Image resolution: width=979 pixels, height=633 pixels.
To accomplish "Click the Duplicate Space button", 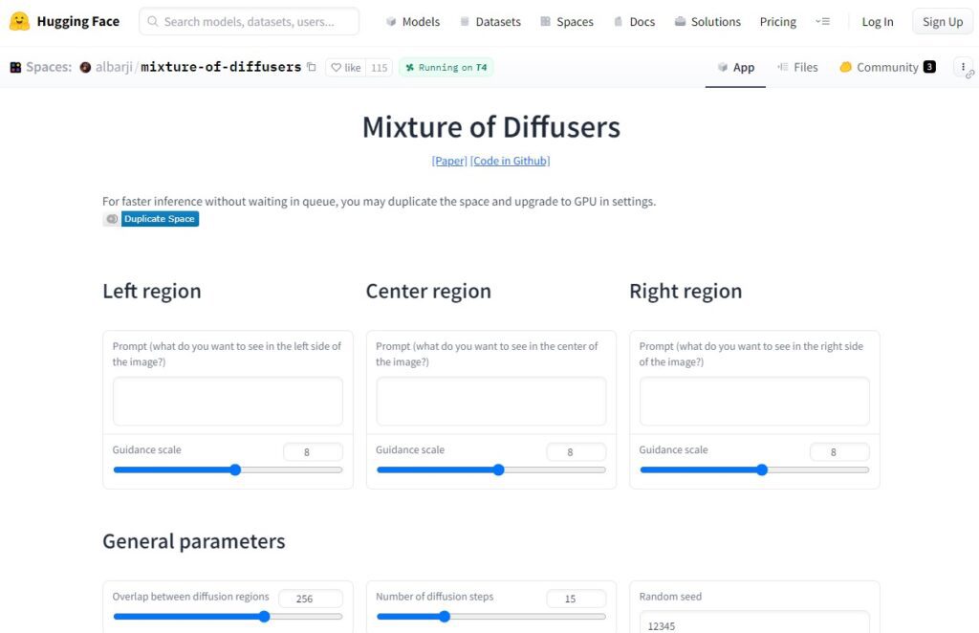I will pos(159,218).
